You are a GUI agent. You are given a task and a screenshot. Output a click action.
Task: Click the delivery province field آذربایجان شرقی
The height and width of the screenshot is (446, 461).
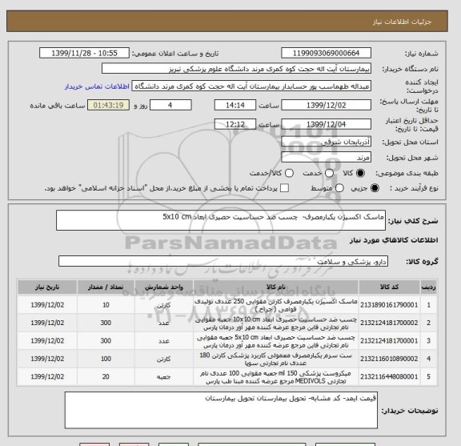(x=326, y=142)
